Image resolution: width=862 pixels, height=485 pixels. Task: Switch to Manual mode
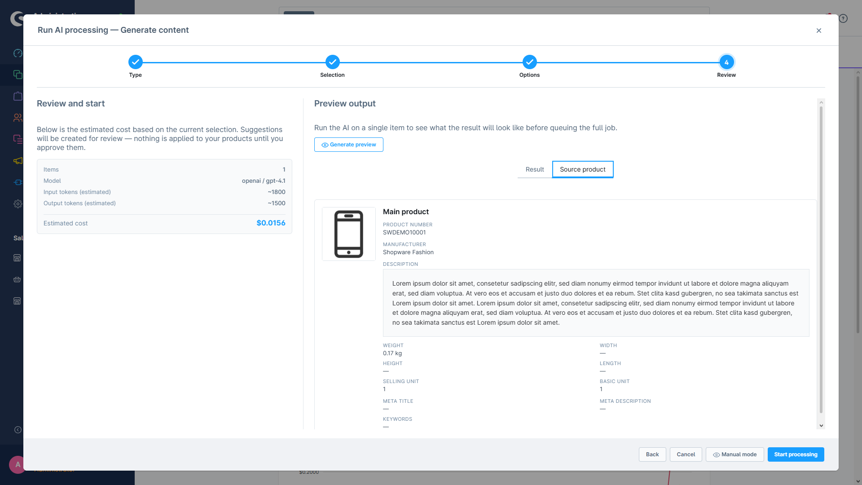[x=735, y=454]
